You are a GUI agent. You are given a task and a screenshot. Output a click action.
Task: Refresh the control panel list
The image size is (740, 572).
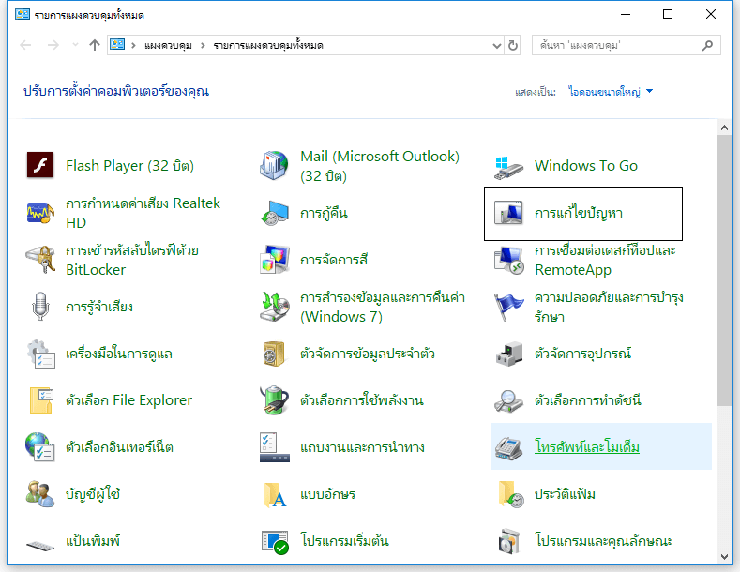(512, 46)
